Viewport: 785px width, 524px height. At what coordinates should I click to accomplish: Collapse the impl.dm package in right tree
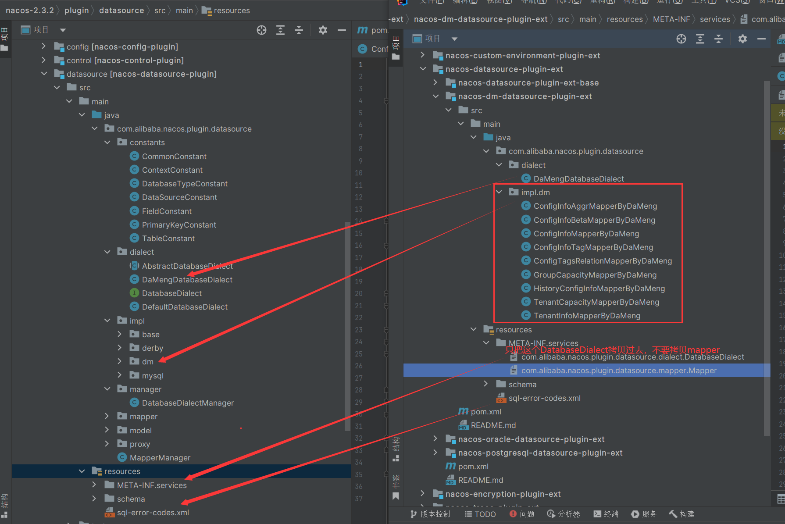pos(499,192)
